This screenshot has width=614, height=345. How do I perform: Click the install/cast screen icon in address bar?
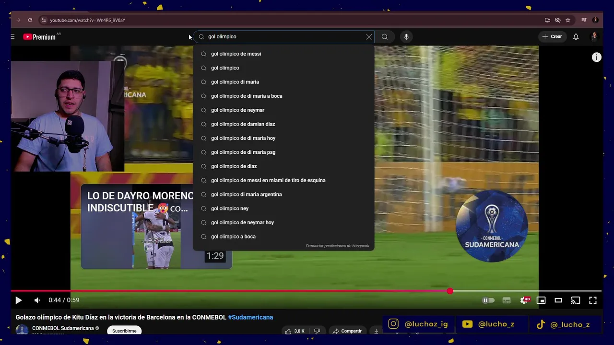[x=547, y=20]
